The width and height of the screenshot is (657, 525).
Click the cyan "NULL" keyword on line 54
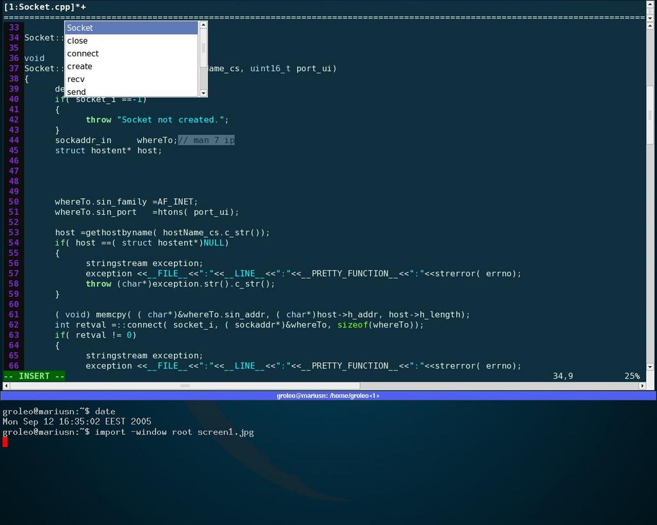click(214, 243)
